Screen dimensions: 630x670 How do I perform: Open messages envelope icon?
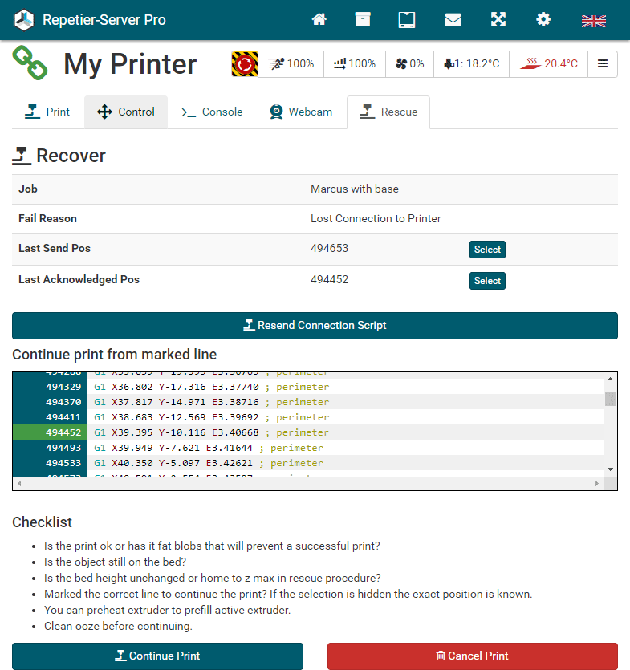453,20
